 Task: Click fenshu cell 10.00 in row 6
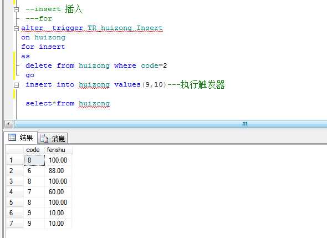(x=58, y=212)
